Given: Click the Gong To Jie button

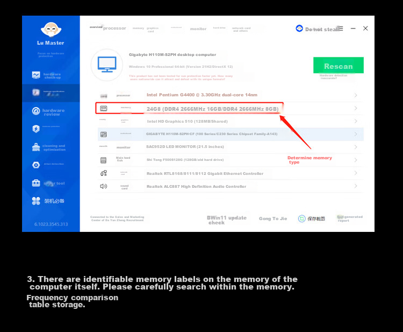Looking at the screenshot, I should point(272,218).
